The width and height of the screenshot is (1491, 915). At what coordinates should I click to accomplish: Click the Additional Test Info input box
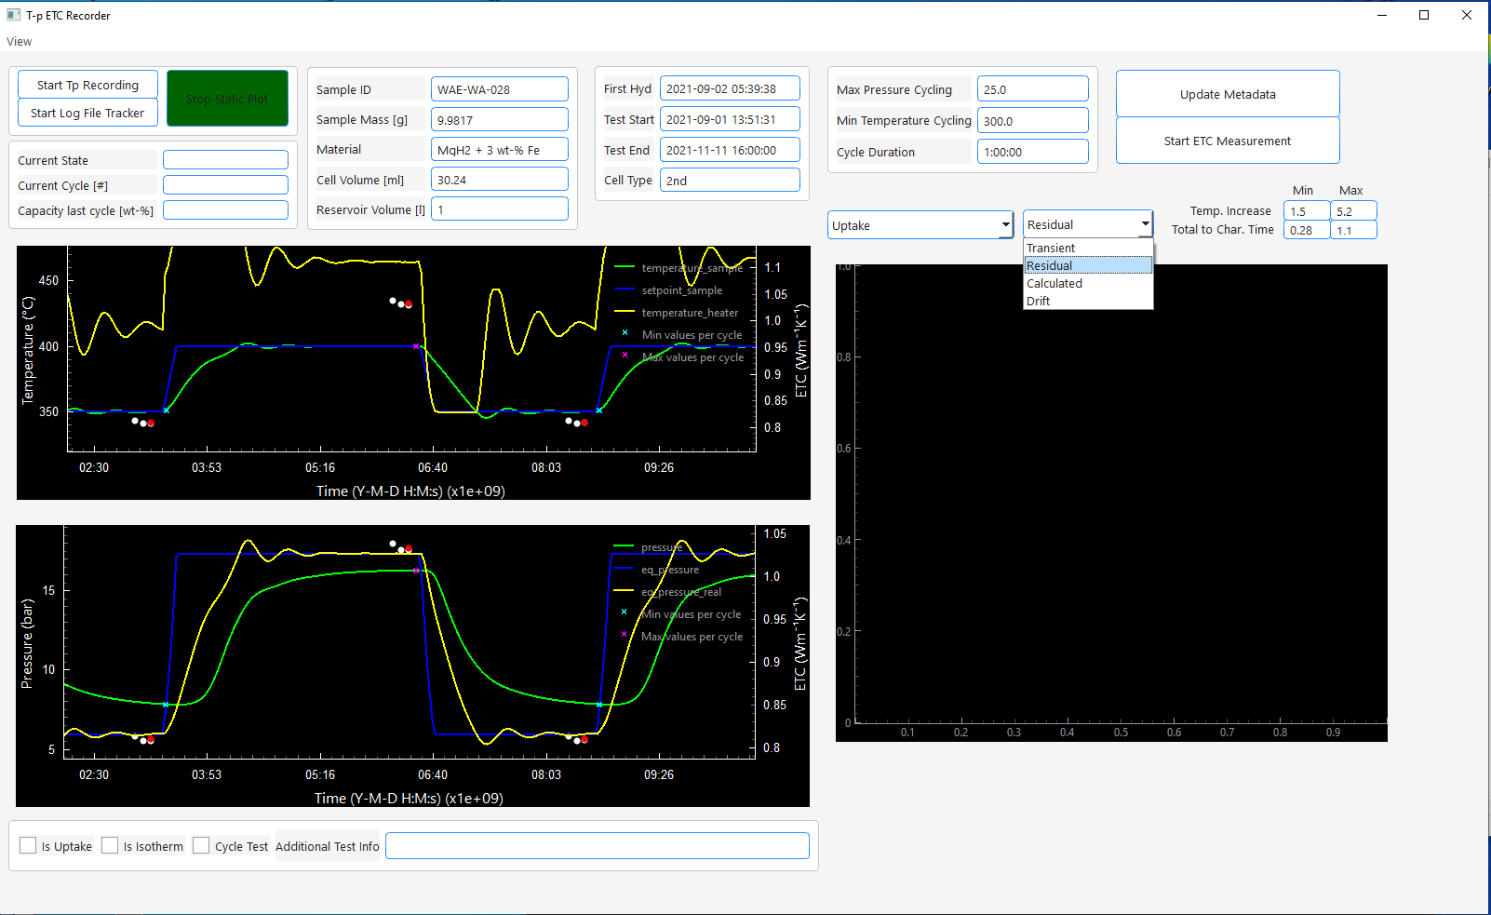pyautogui.click(x=598, y=845)
